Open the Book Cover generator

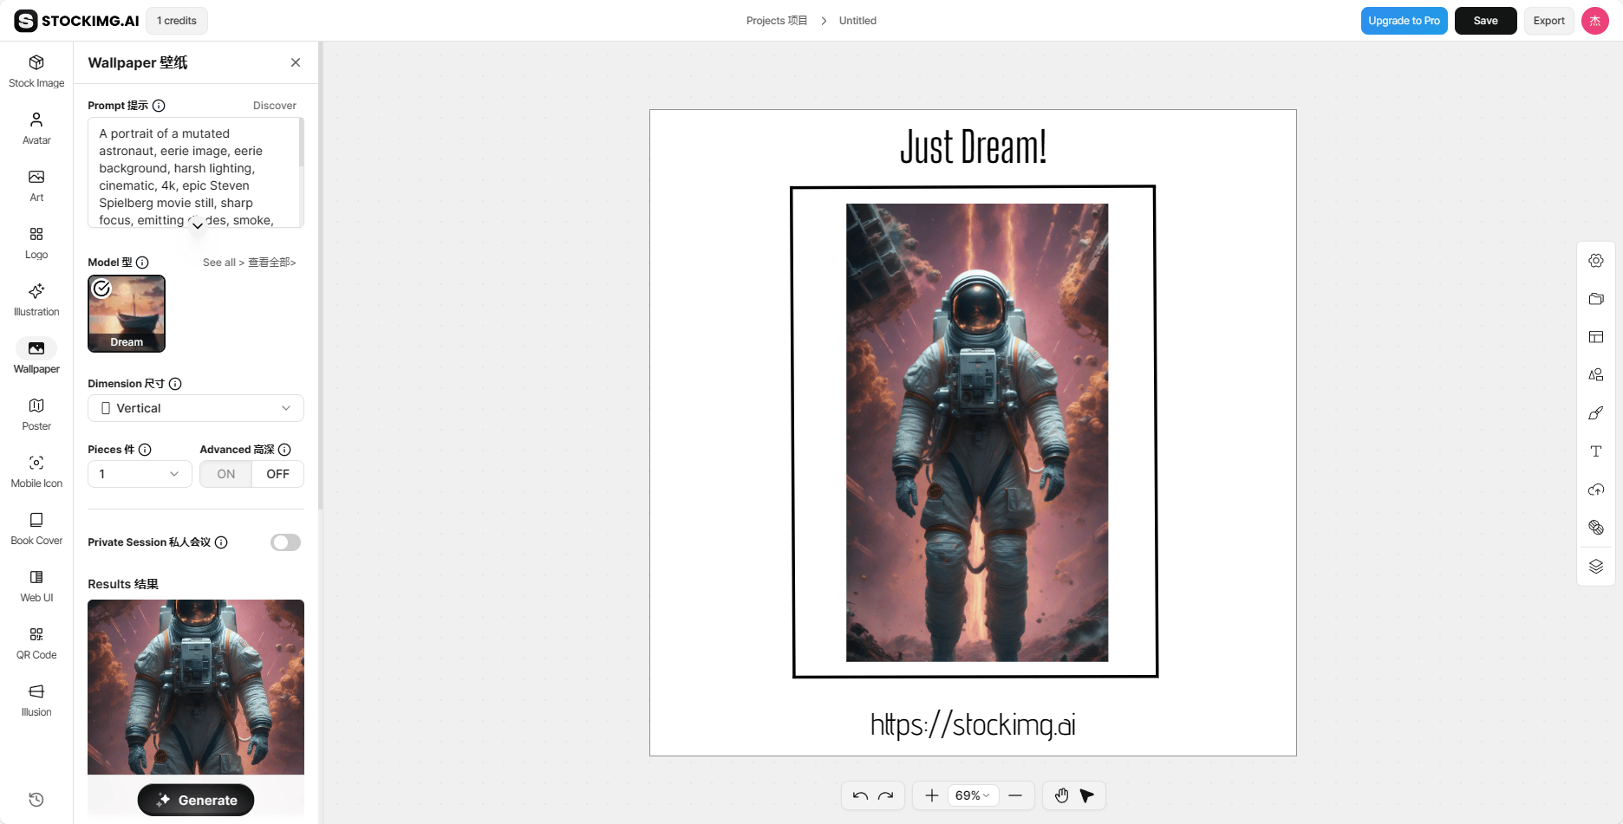[36, 526]
